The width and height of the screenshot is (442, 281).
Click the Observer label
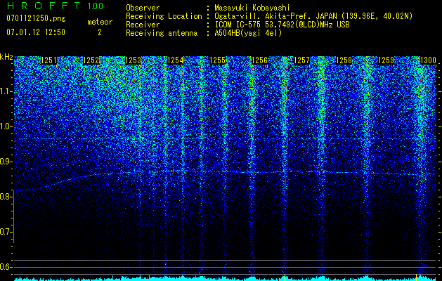[x=143, y=8]
